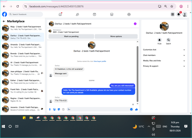
Task: Reload the page in browser
Action: click(x=18, y=6)
